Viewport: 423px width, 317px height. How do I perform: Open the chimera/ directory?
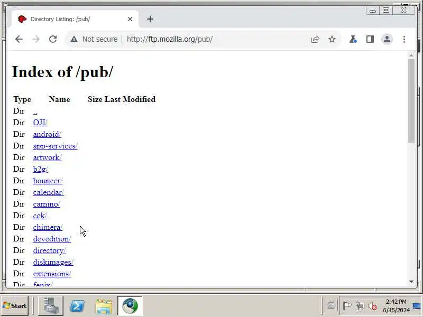coord(48,227)
